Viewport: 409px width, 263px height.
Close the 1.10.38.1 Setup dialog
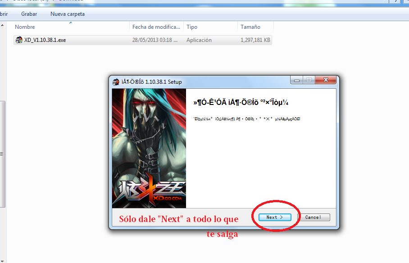point(326,81)
